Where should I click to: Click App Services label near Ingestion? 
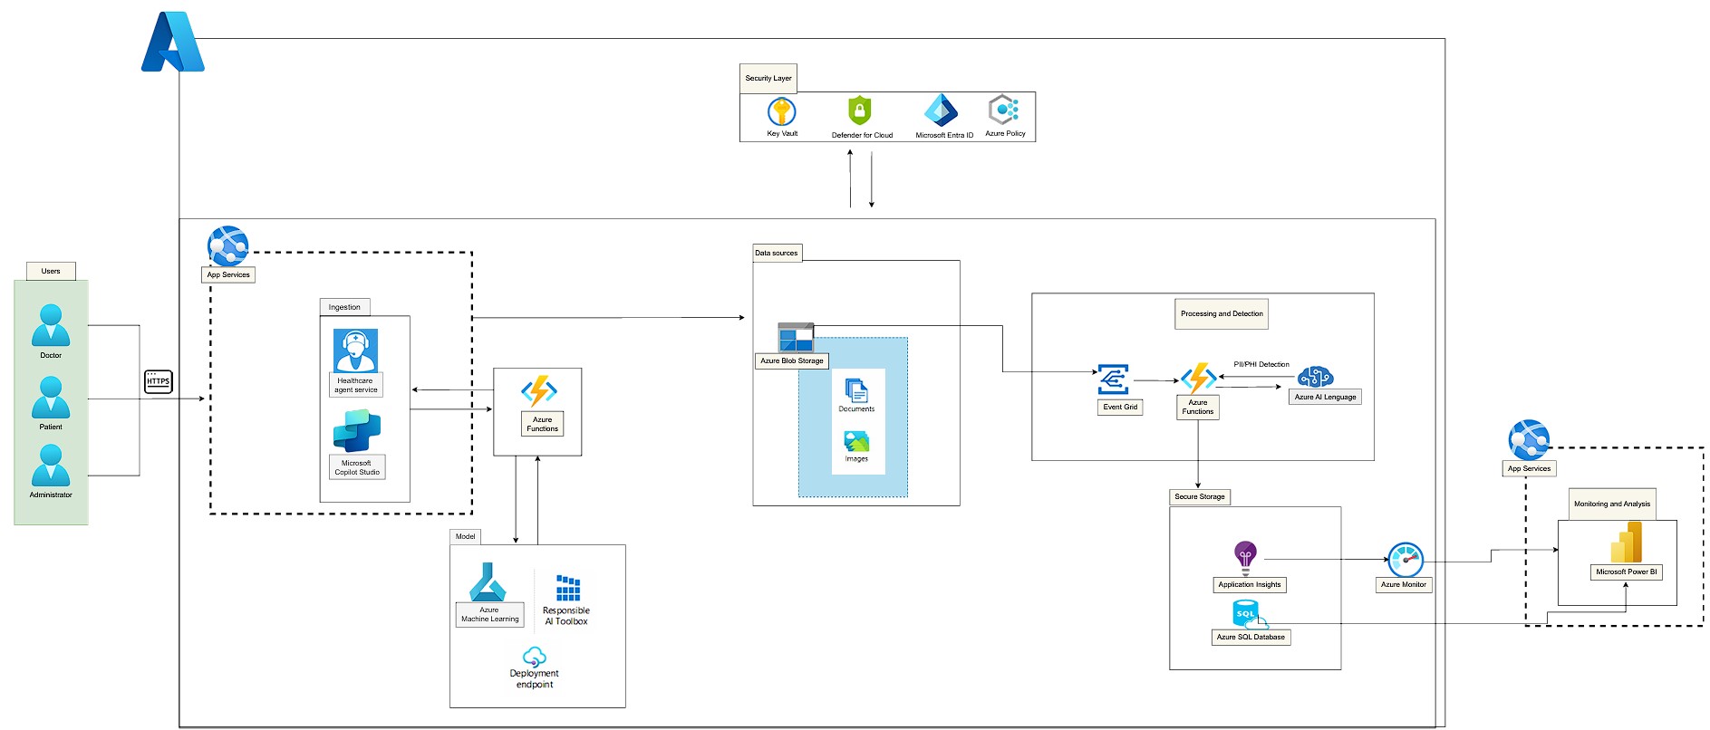coord(228,274)
